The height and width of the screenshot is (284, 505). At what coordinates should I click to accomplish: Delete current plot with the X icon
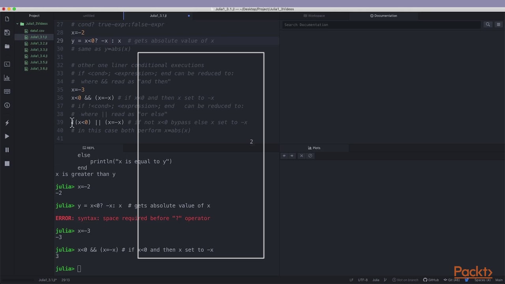301,156
